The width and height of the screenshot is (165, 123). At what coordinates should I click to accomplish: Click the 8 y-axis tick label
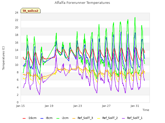click(x=18, y=72)
